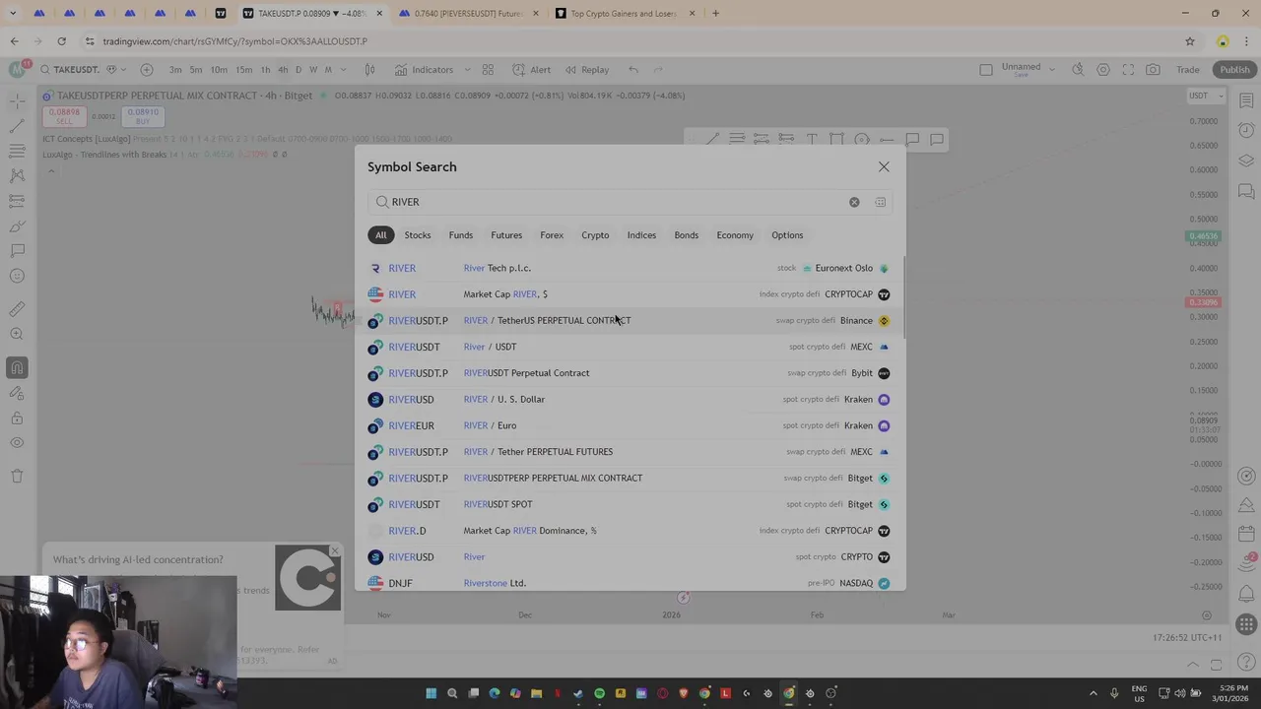The width and height of the screenshot is (1261, 709).
Task: Choose RIVERUSDT.P Binance perpetual contract result
Action: click(629, 320)
